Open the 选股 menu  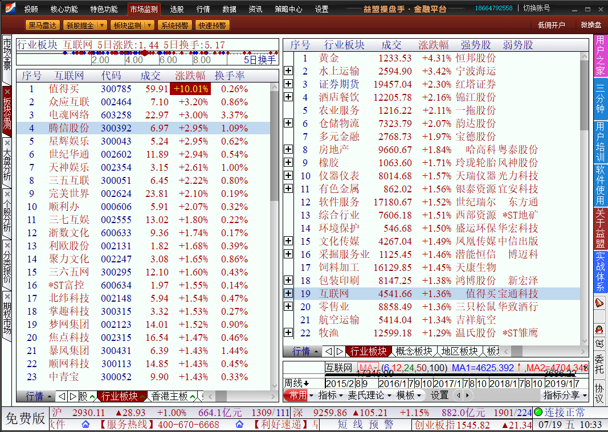coord(177,9)
